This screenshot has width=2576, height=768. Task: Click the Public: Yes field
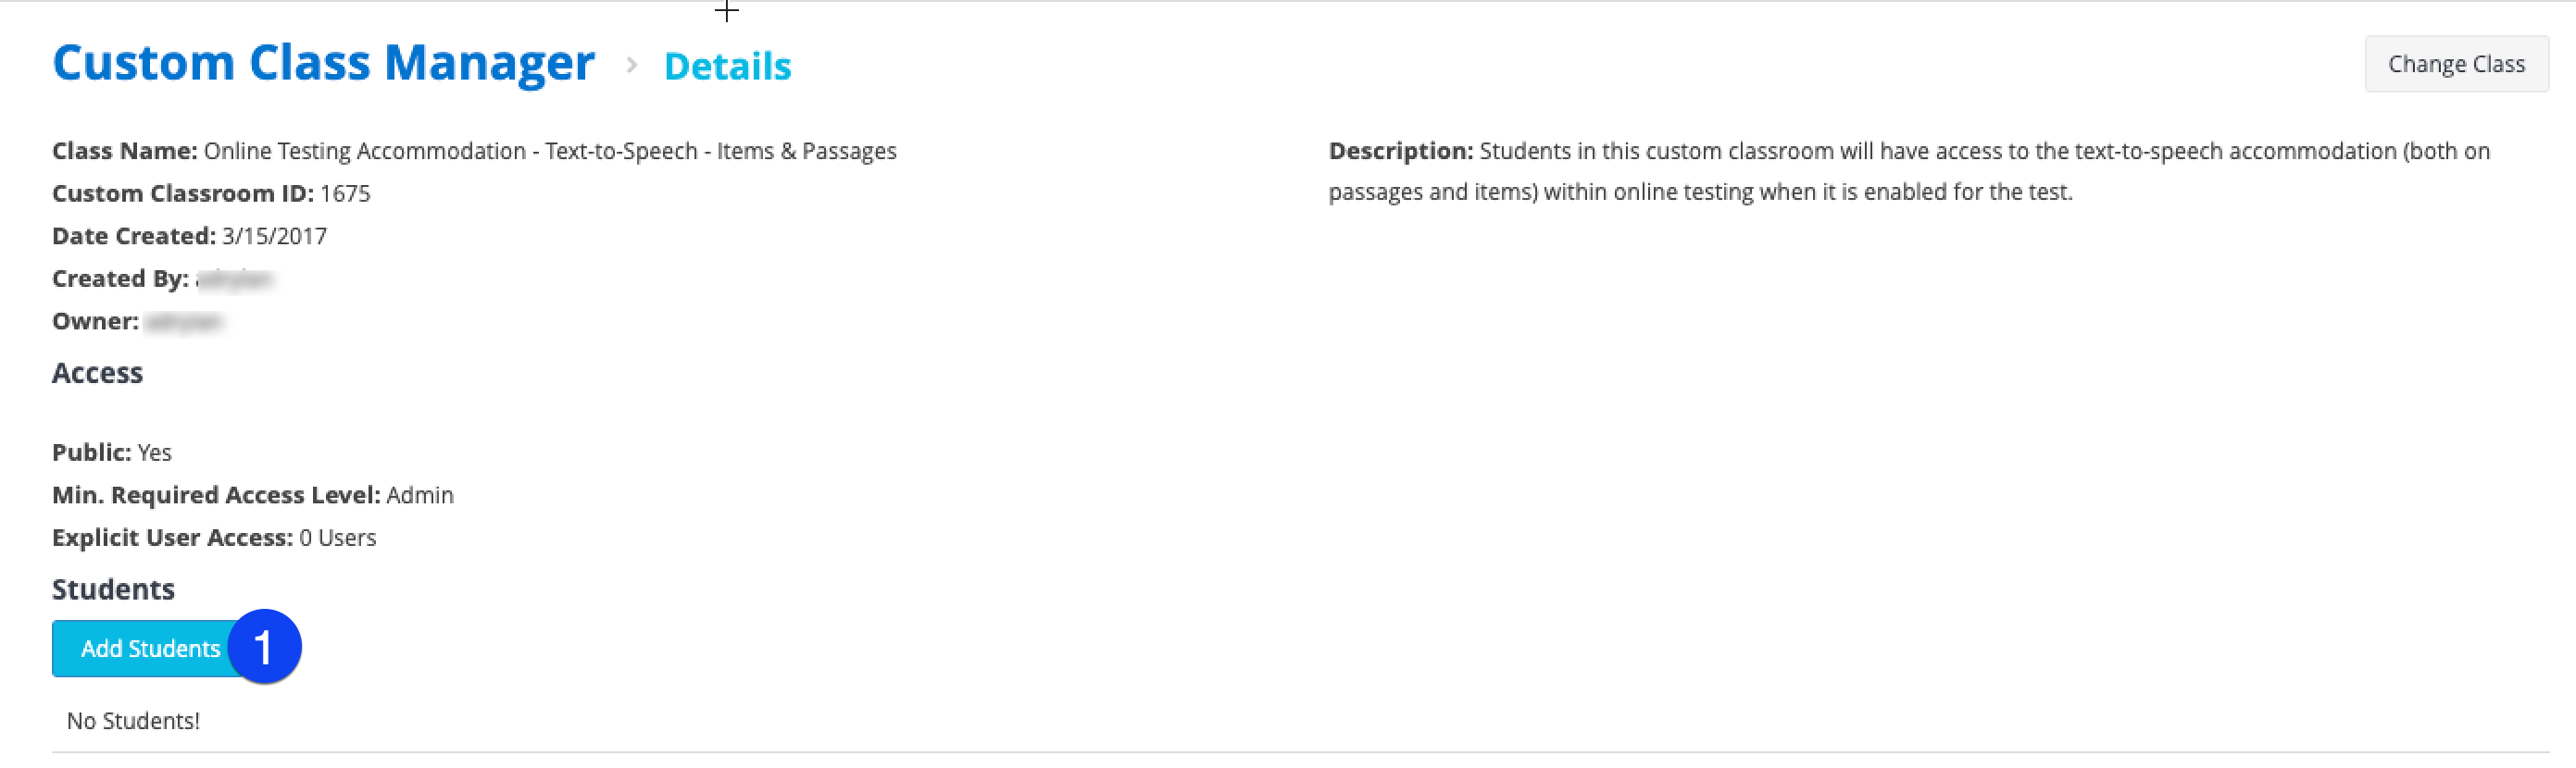click(112, 452)
